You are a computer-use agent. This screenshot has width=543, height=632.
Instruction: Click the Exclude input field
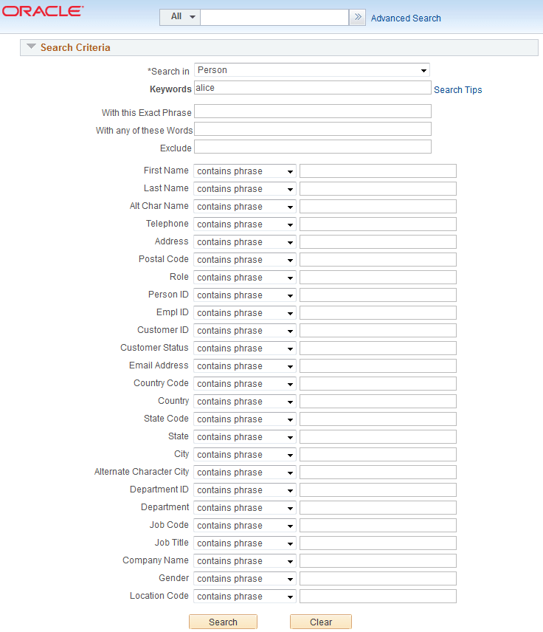click(x=312, y=146)
